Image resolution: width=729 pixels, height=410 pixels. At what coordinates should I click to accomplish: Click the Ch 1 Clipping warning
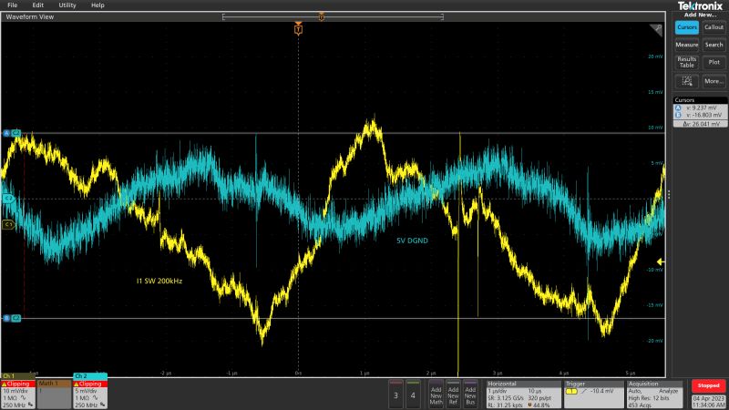(x=17, y=384)
